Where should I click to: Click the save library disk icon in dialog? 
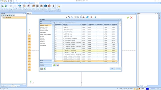pyautogui.click(x=42, y=69)
